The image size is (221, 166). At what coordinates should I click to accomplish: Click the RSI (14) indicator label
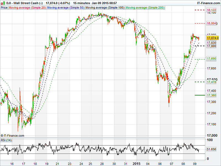tap(6, 140)
